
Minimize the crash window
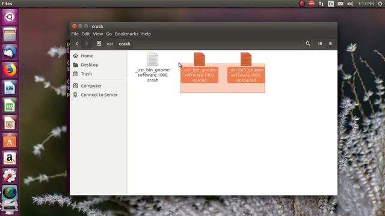pos(80,26)
